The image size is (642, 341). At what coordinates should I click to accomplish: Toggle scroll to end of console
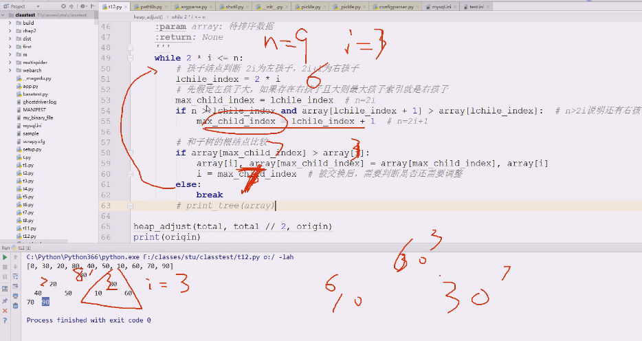point(16,286)
